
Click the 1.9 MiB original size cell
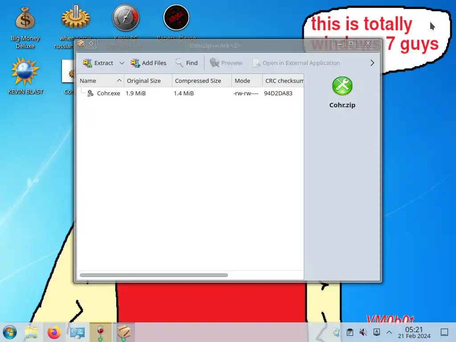pyautogui.click(x=135, y=93)
